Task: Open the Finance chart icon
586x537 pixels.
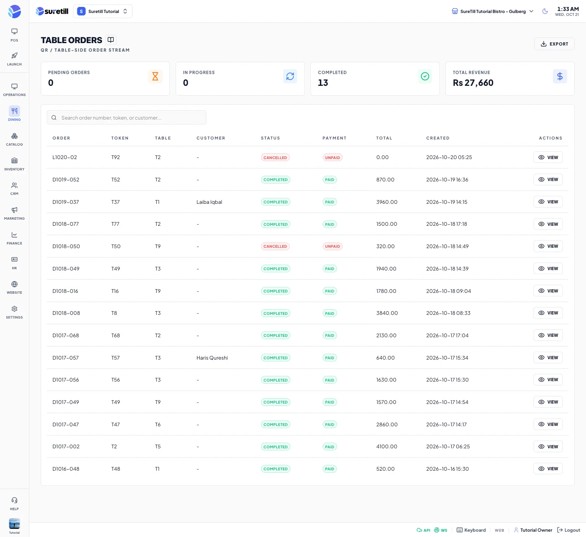Action: point(14,238)
